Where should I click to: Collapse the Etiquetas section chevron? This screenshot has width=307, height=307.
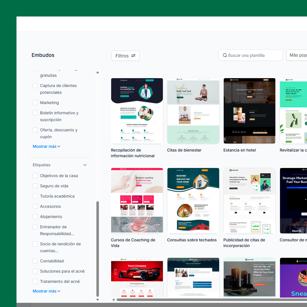coord(85,165)
